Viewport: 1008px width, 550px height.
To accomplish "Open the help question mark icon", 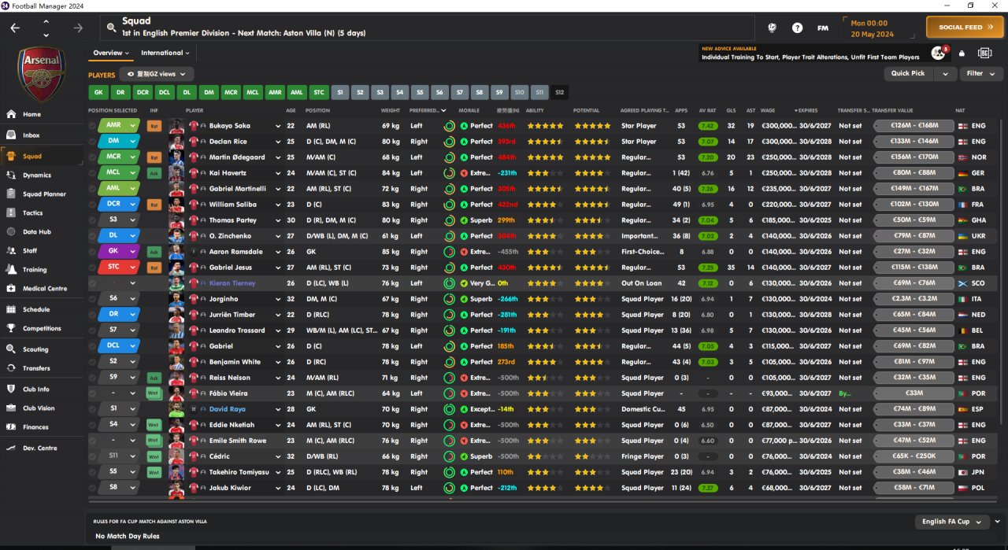I will (x=797, y=28).
